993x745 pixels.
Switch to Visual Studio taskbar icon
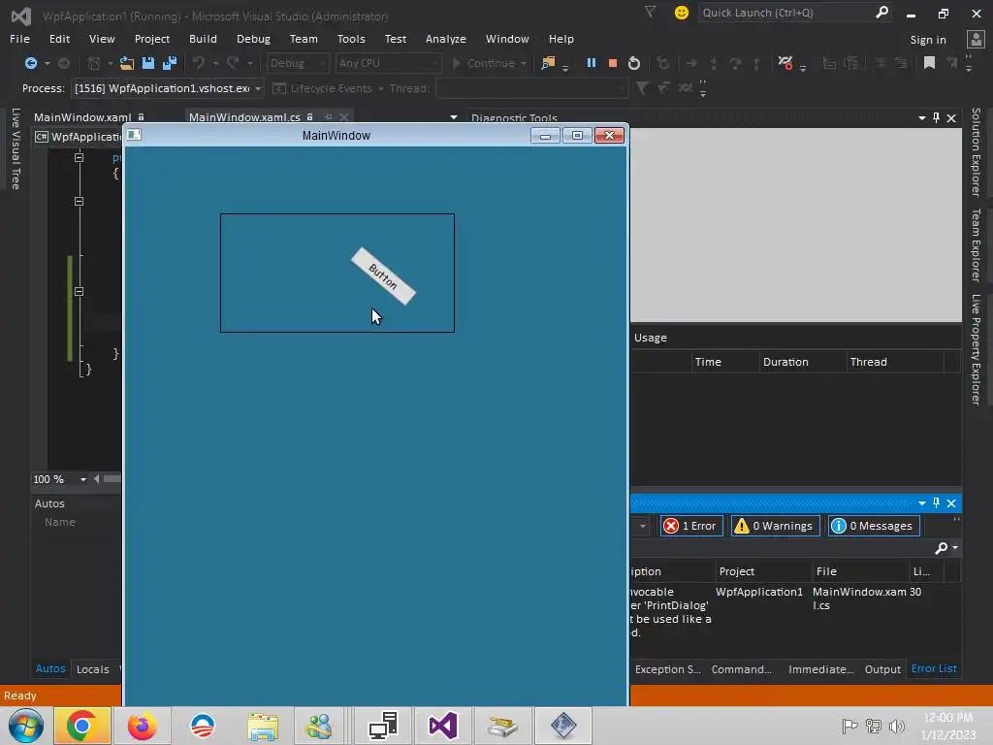coord(442,726)
